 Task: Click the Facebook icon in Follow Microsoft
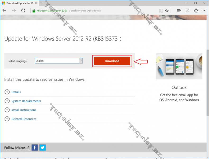[35, 148]
